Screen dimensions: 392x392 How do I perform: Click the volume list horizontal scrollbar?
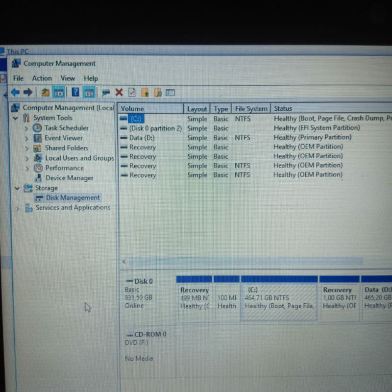click(245, 261)
